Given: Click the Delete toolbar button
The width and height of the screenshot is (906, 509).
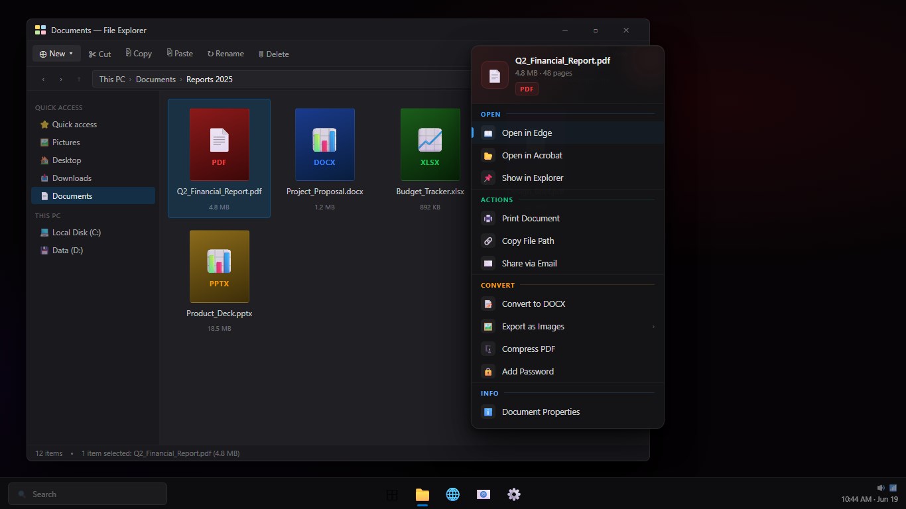Looking at the screenshot, I should [273, 54].
